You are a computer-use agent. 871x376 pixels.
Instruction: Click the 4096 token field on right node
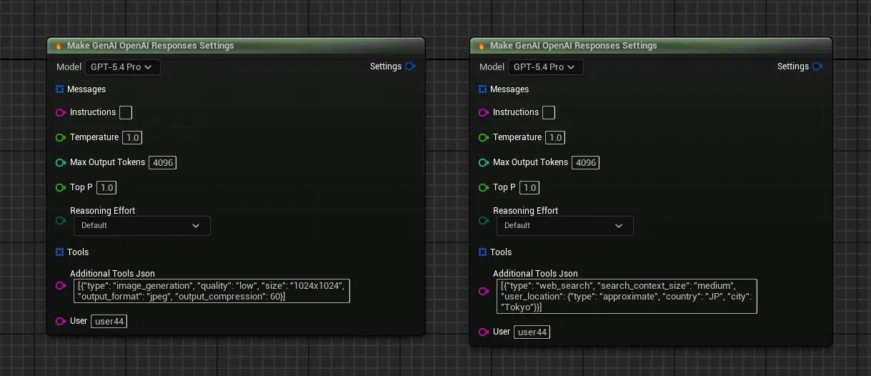pyautogui.click(x=586, y=162)
